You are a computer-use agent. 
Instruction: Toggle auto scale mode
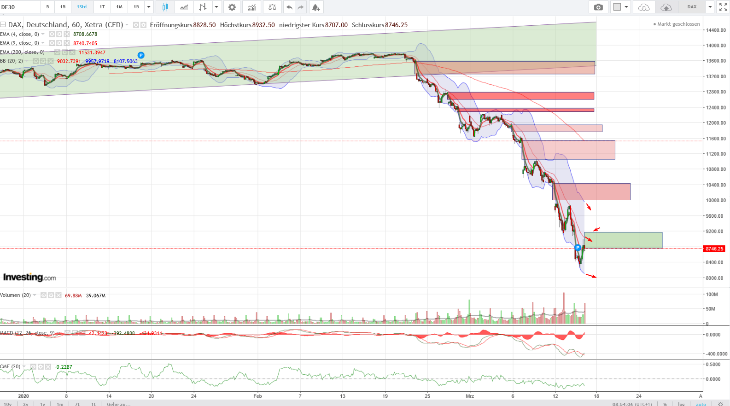click(701, 404)
